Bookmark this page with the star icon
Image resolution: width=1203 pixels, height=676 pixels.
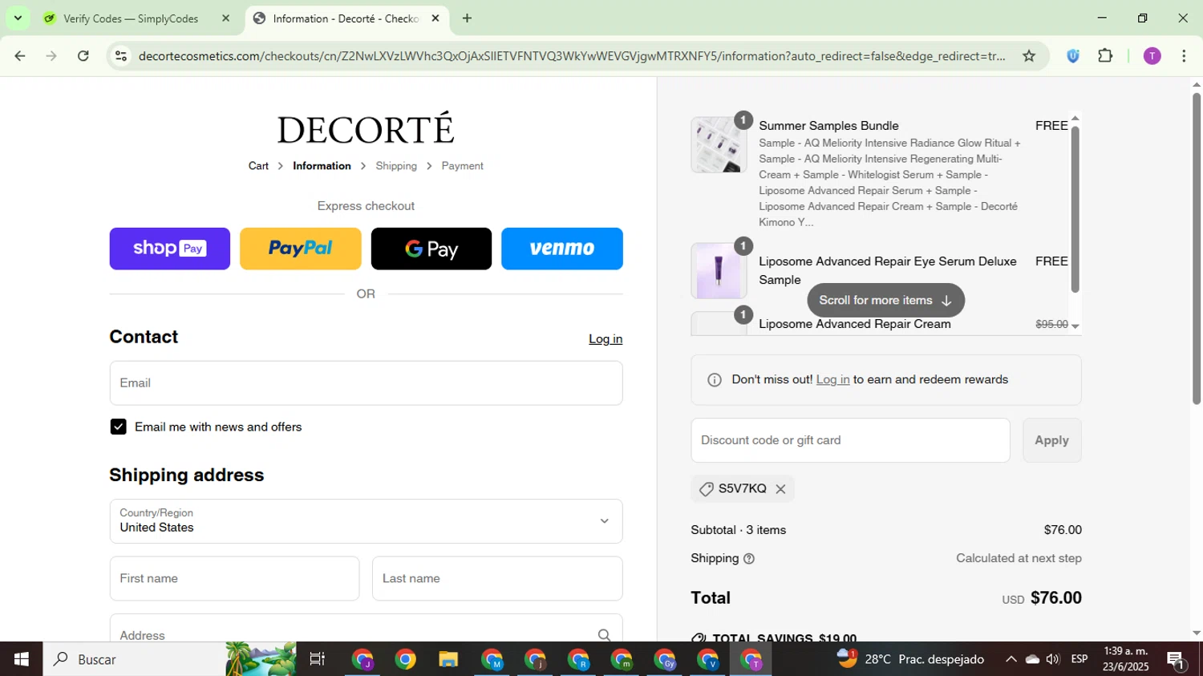pos(1029,56)
